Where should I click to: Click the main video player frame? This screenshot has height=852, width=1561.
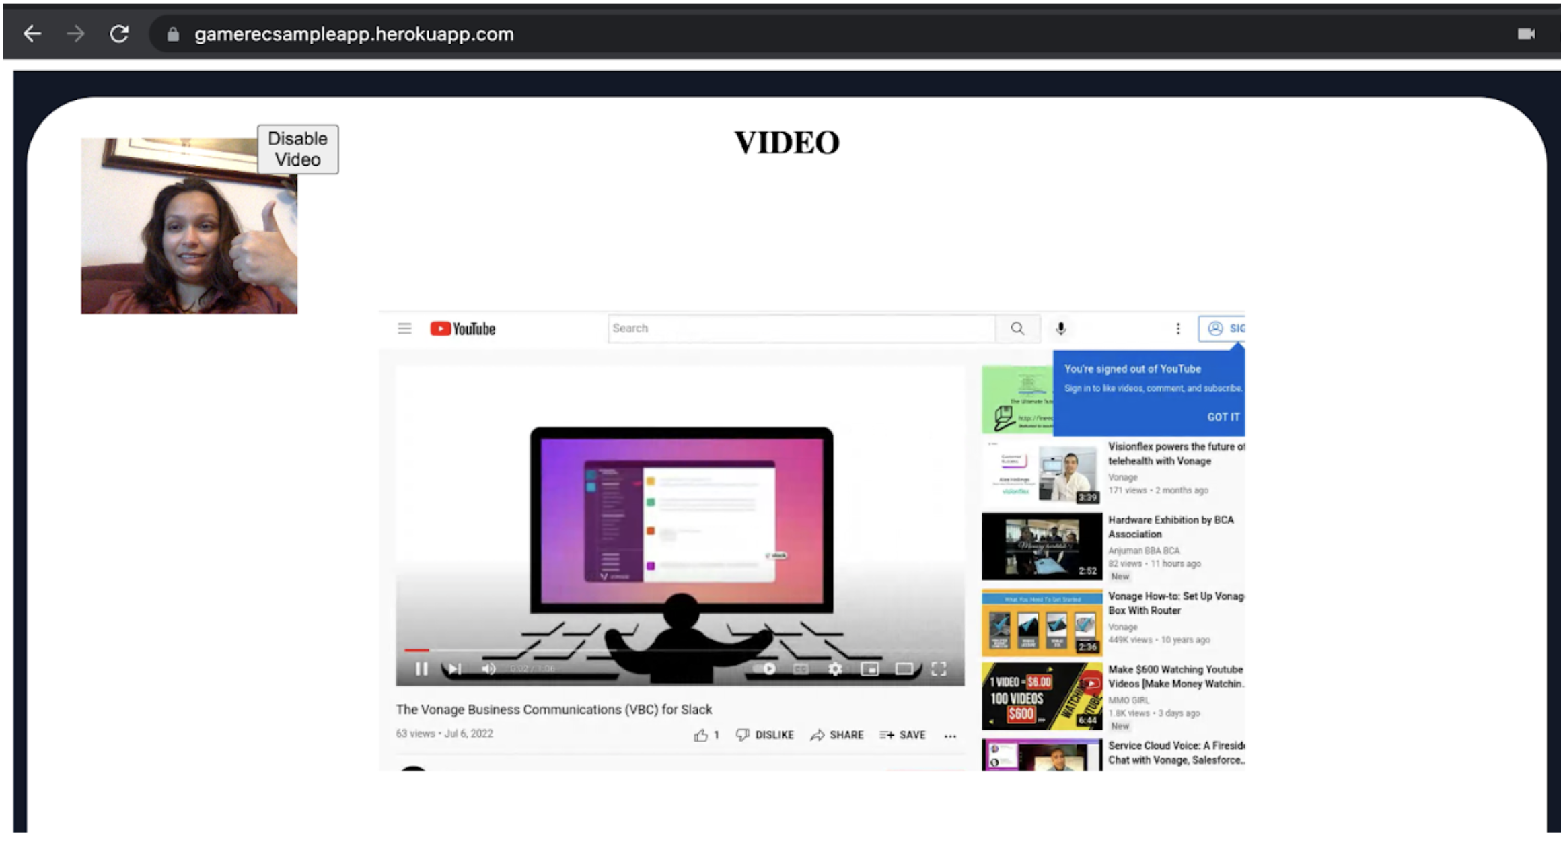coord(680,525)
